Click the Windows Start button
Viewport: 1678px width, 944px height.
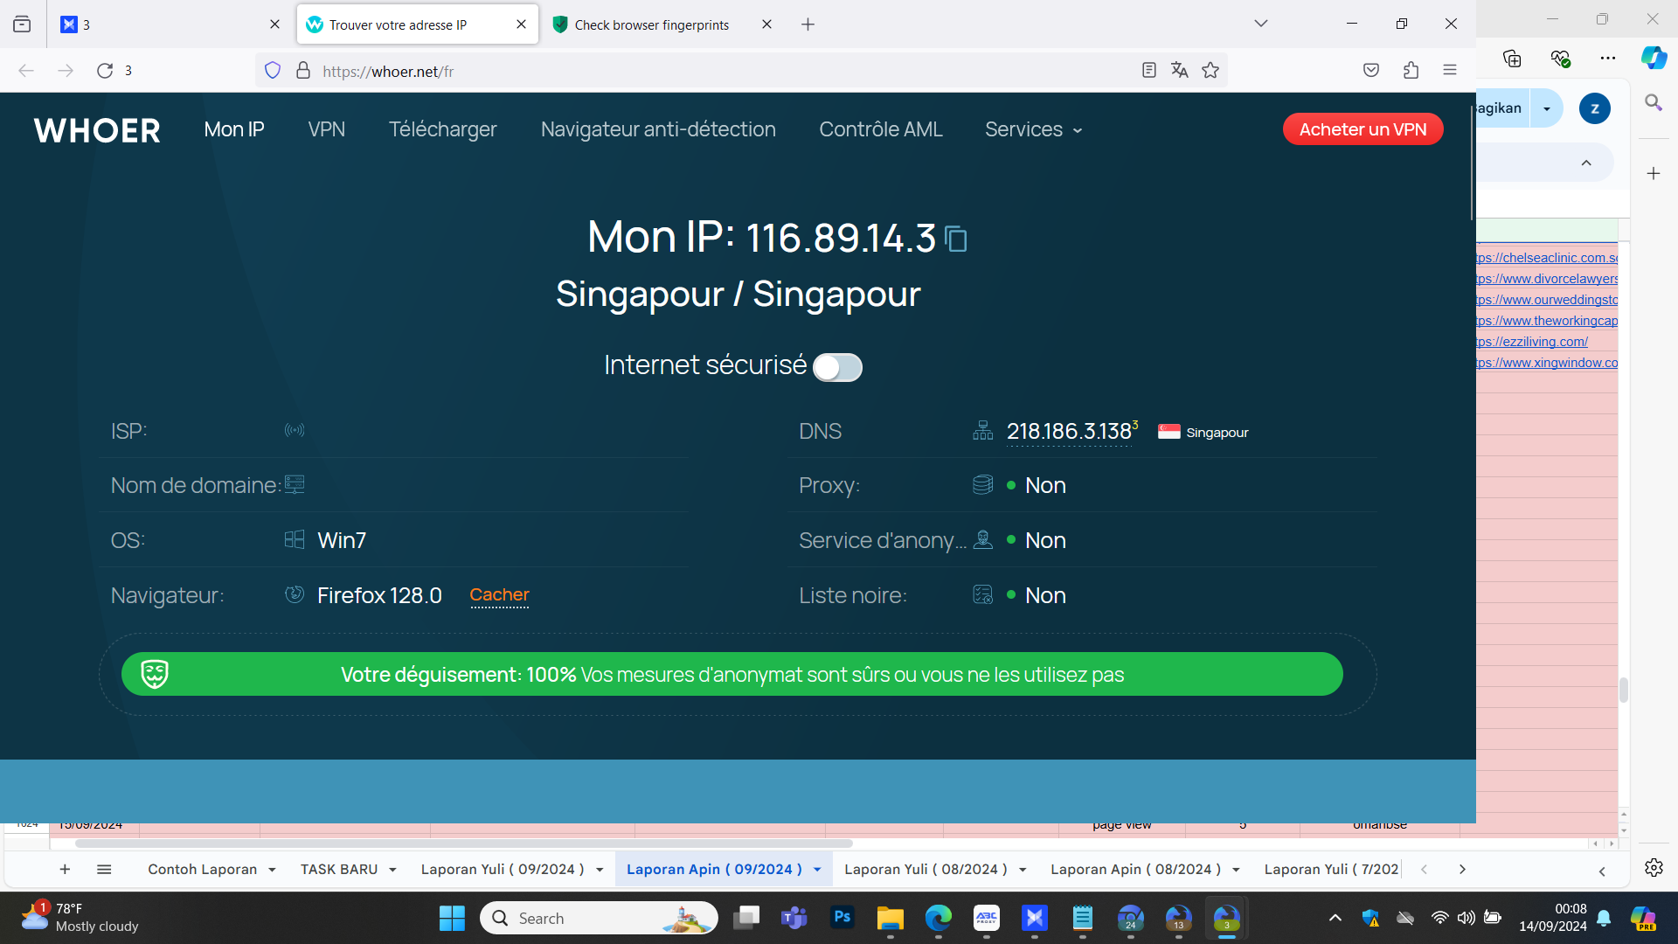click(x=452, y=918)
